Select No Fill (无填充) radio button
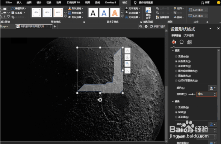Viewport: 221px width, 144px height. click(176, 56)
